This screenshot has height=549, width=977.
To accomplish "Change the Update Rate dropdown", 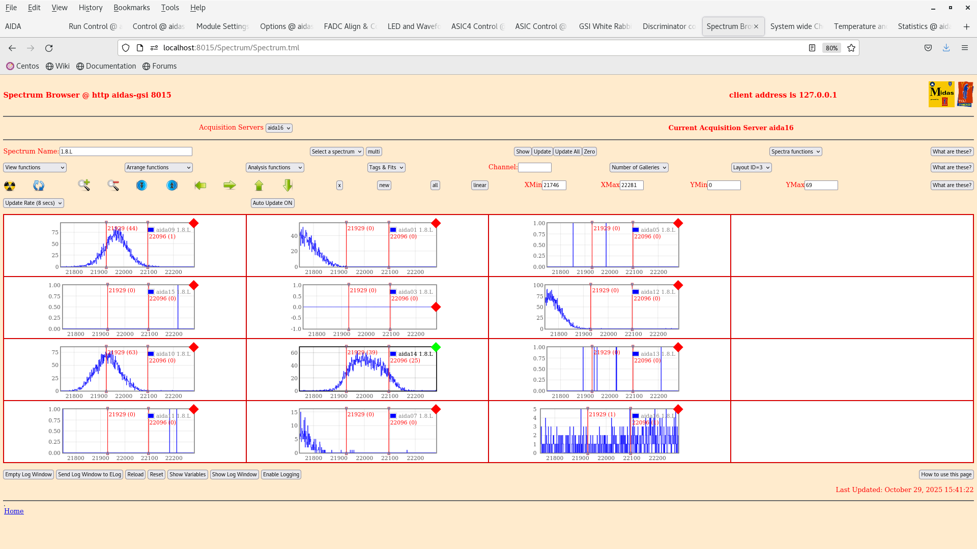I will (x=33, y=203).
